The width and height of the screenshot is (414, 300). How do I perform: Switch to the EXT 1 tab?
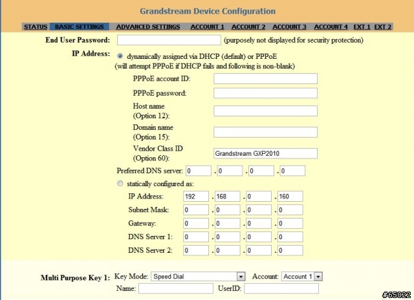[362, 27]
